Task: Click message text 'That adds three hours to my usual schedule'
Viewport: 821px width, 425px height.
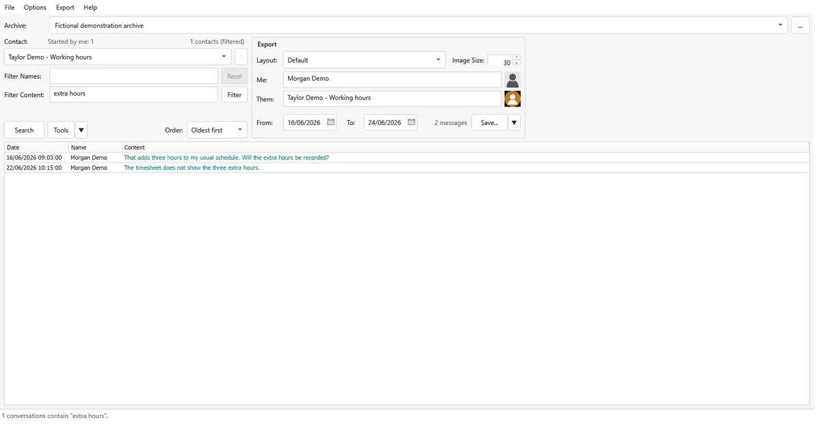Action: 181,158
